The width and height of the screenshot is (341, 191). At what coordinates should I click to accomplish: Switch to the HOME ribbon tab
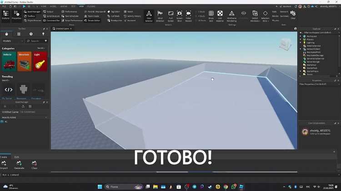(44, 6)
